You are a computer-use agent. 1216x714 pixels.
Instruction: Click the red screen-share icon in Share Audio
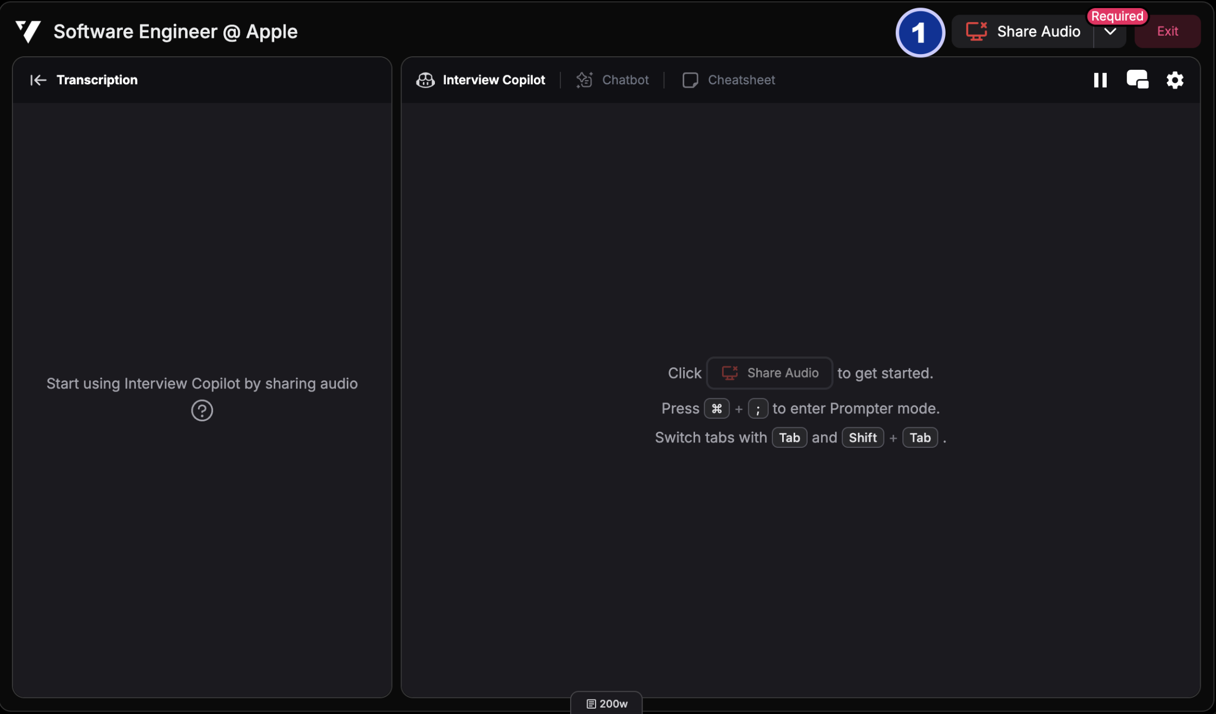point(976,31)
